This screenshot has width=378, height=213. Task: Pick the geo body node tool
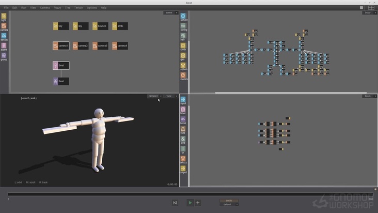coord(183,57)
